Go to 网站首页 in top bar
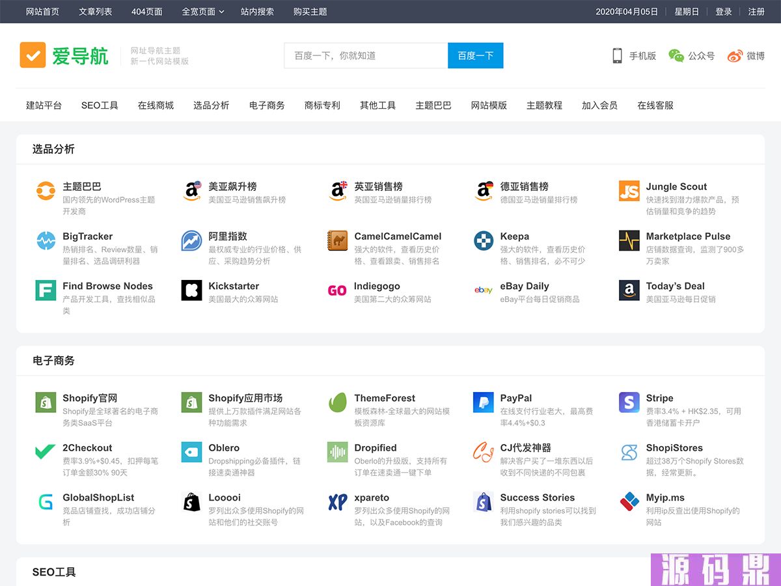Image resolution: width=781 pixels, height=586 pixels. tap(43, 12)
